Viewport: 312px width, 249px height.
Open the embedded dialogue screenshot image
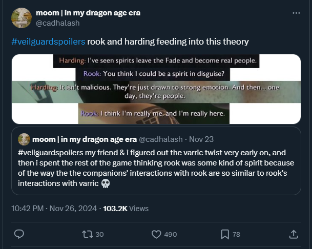click(156, 89)
